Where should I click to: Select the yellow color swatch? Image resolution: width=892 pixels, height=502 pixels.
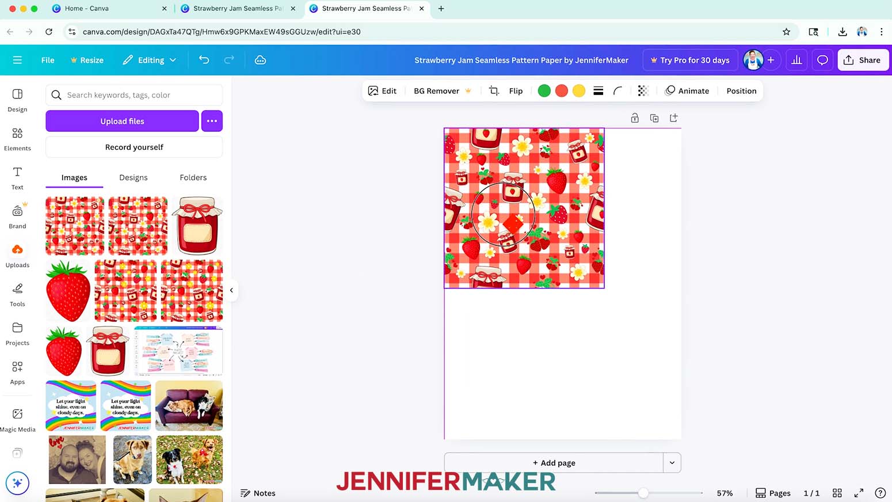[579, 91]
